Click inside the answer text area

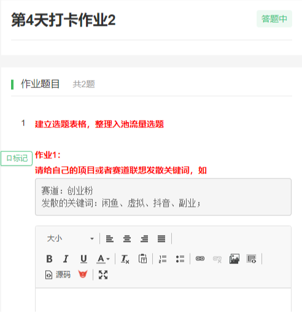tap(163, 300)
